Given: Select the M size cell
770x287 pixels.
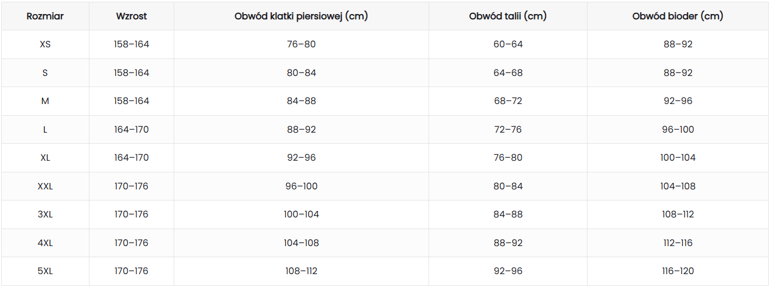Looking at the screenshot, I should [x=45, y=101].
